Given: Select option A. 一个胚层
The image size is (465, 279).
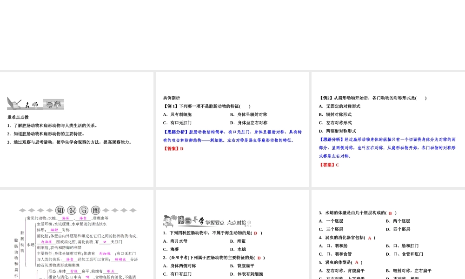Looking at the screenshot, I should click(x=331, y=221).
